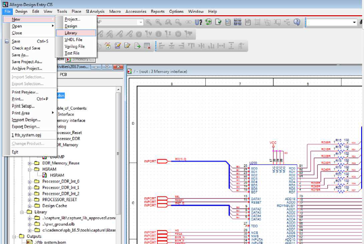Select Text File in New submenu
This screenshot has width=364, height=244.
point(76,53)
